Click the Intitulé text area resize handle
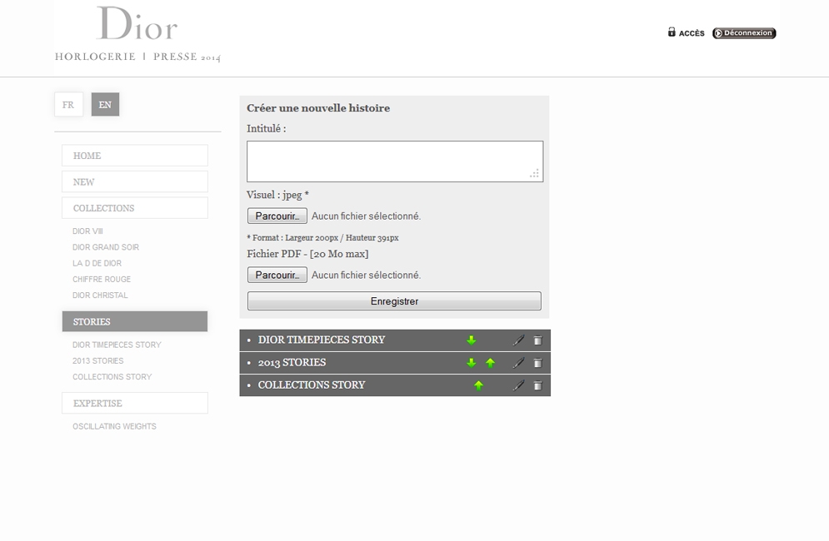Viewport: 829px width, 541px height. (535, 173)
